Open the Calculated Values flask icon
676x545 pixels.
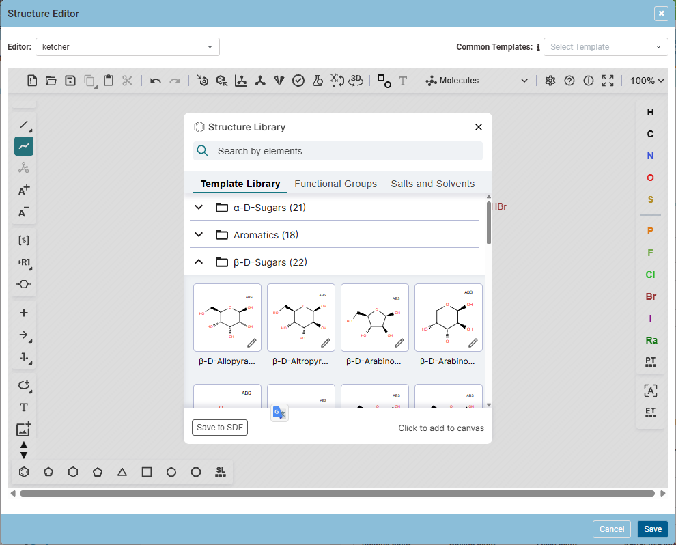click(x=318, y=81)
